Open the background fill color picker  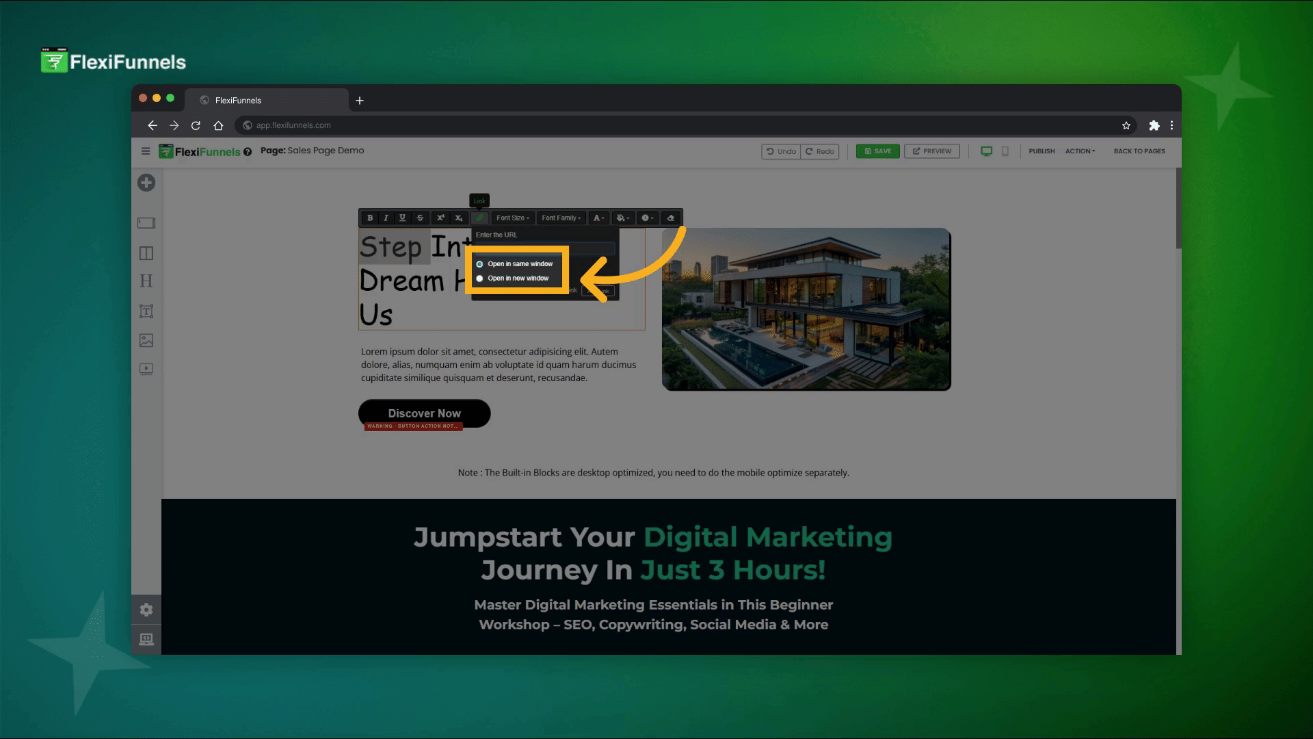click(x=622, y=218)
